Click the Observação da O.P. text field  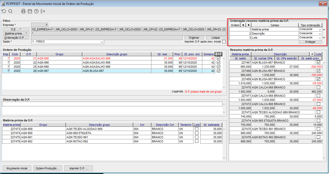pos(112,104)
